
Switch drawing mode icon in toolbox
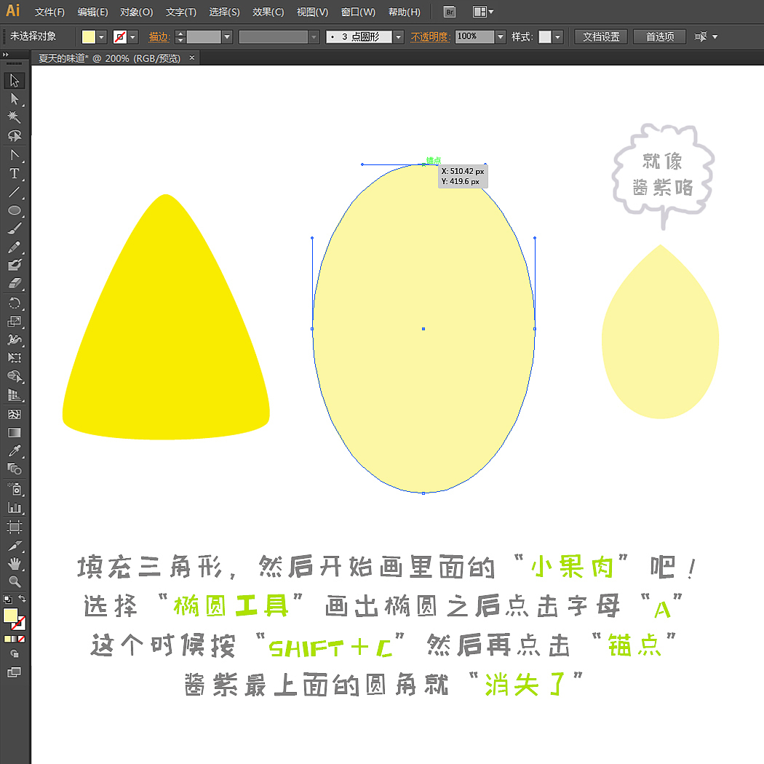[x=14, y=654]
